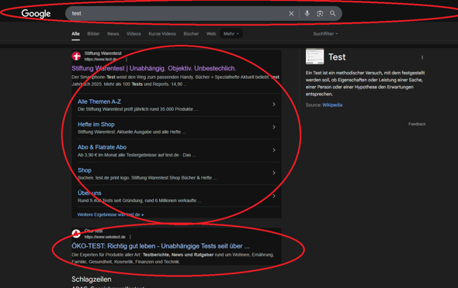Click the knowledge panel Test title
The image size is (458, 288).
(337, 57)
